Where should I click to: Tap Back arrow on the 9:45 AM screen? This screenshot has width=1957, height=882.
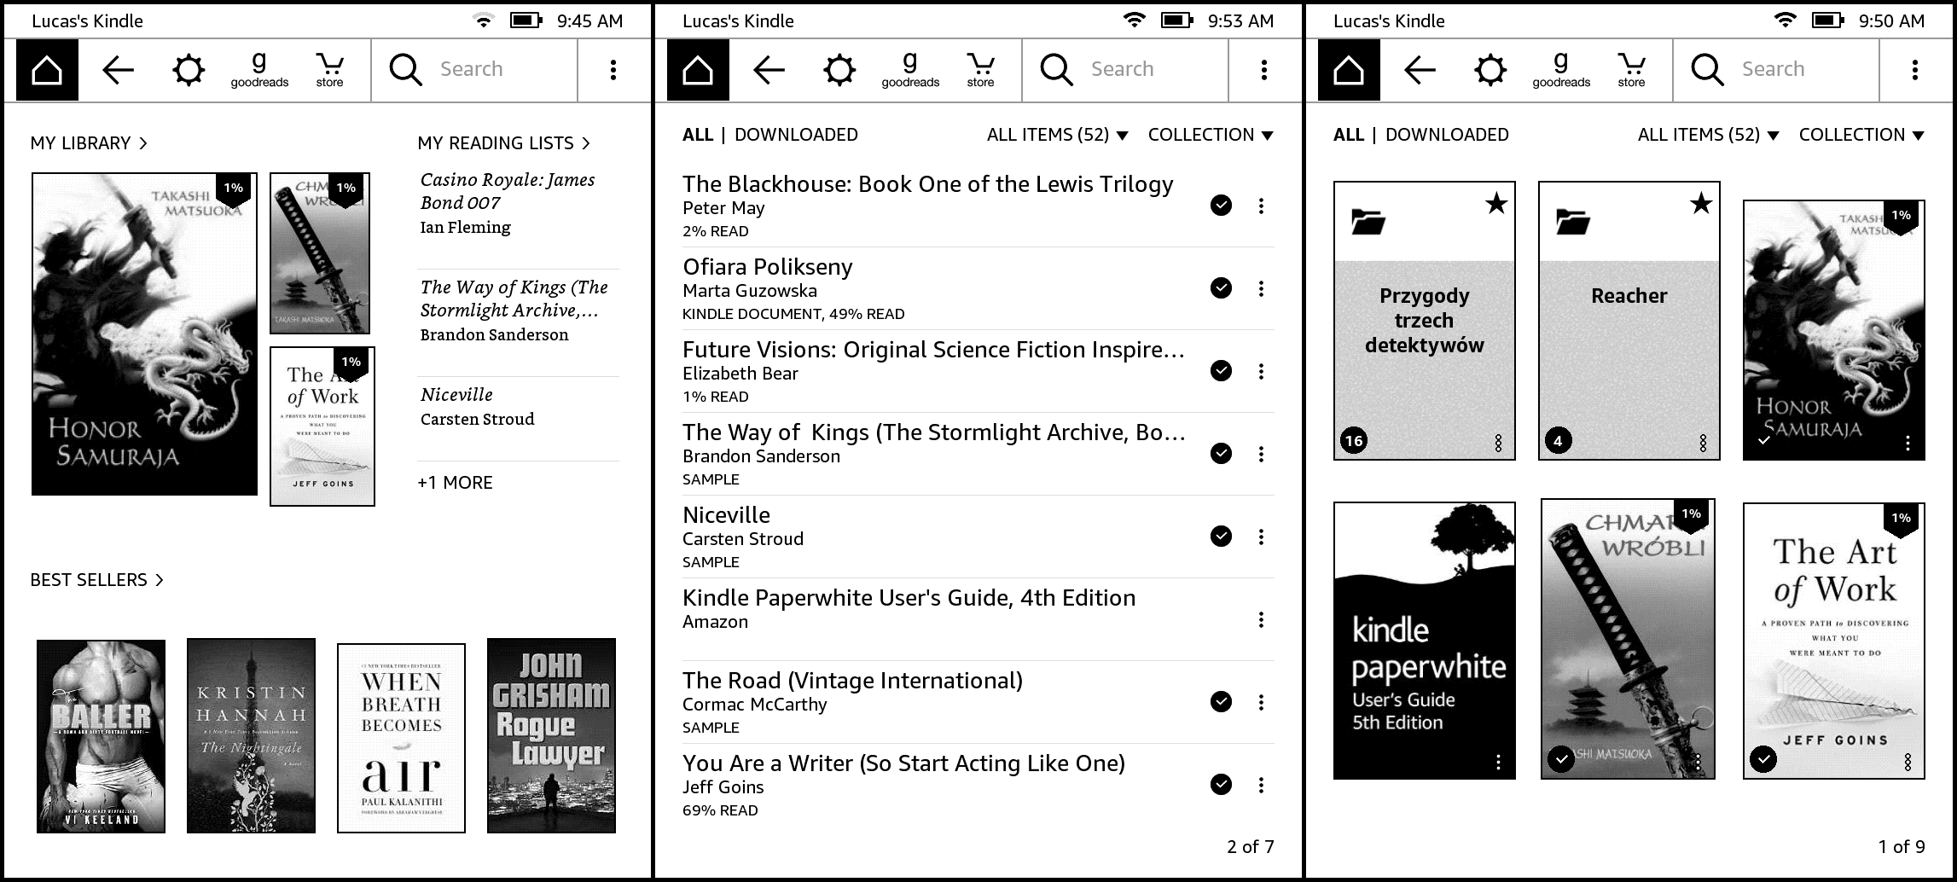coord(118,70)
